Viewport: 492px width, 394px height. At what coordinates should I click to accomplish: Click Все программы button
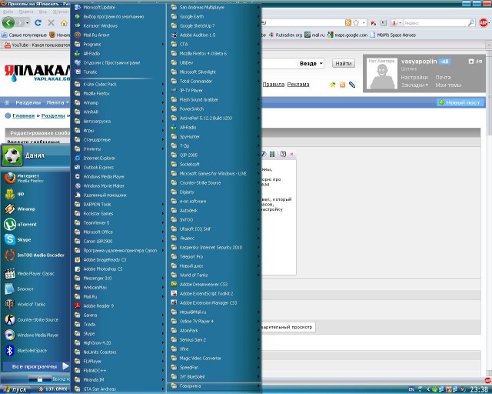tap(36, 366)
